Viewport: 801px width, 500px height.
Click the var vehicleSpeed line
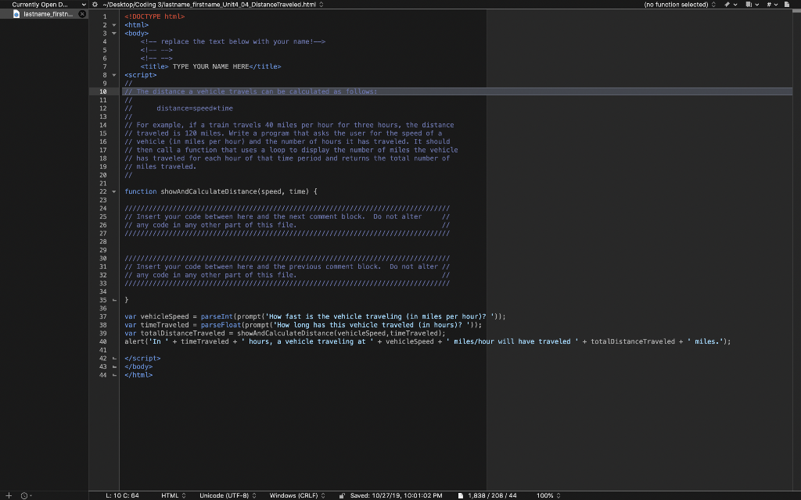tap(315, 317)
